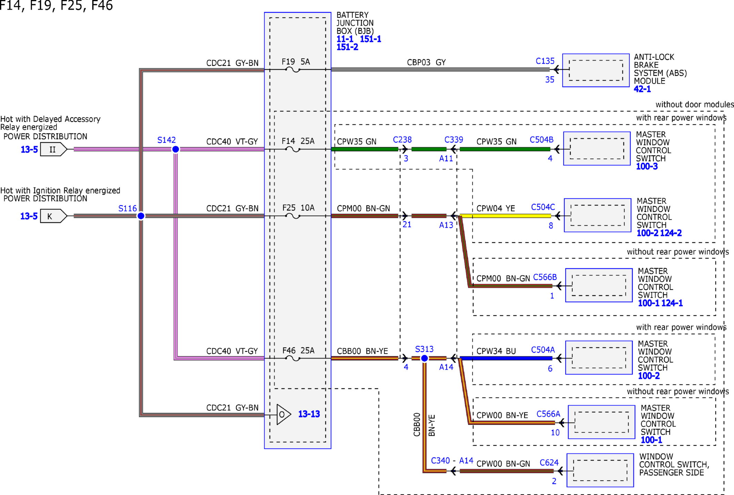Click the C135 connector label
Viewport: 734px width, 495px height.
pyautogui.click(x=545, y=61)
